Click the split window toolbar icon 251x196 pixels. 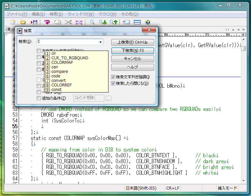137,22
